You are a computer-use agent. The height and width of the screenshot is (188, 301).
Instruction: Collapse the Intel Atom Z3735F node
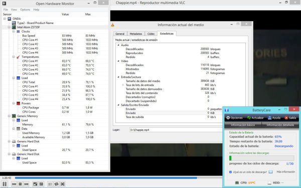[x=9, y=27]
